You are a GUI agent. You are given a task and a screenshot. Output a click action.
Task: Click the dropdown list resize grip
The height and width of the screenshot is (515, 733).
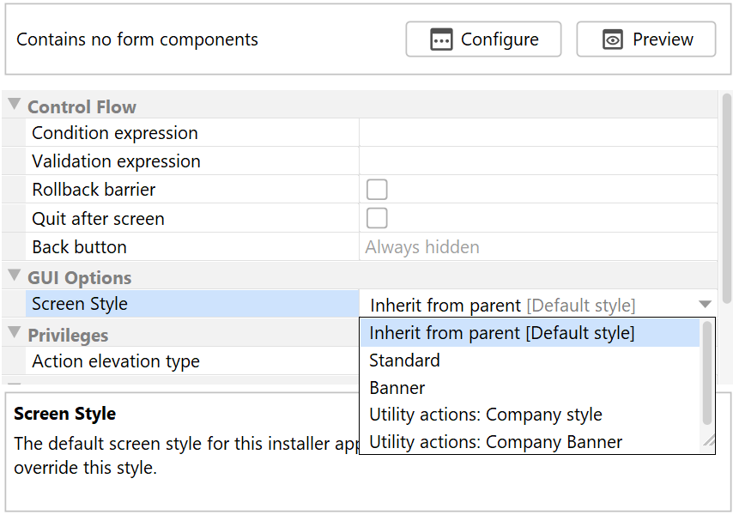click(x=708, y=441)
